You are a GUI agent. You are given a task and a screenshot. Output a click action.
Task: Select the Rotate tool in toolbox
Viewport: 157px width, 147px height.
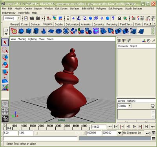(5, 64)
